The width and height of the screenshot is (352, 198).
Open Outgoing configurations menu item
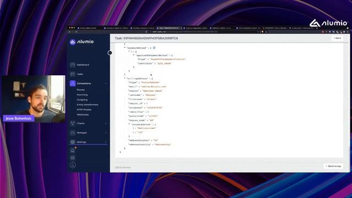[82, 100]
